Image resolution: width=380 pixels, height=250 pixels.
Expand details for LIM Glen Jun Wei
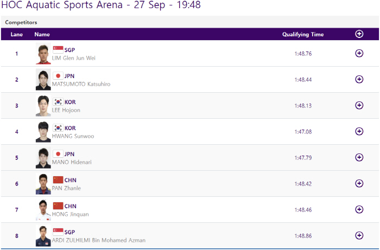click(x=359, y=53)
